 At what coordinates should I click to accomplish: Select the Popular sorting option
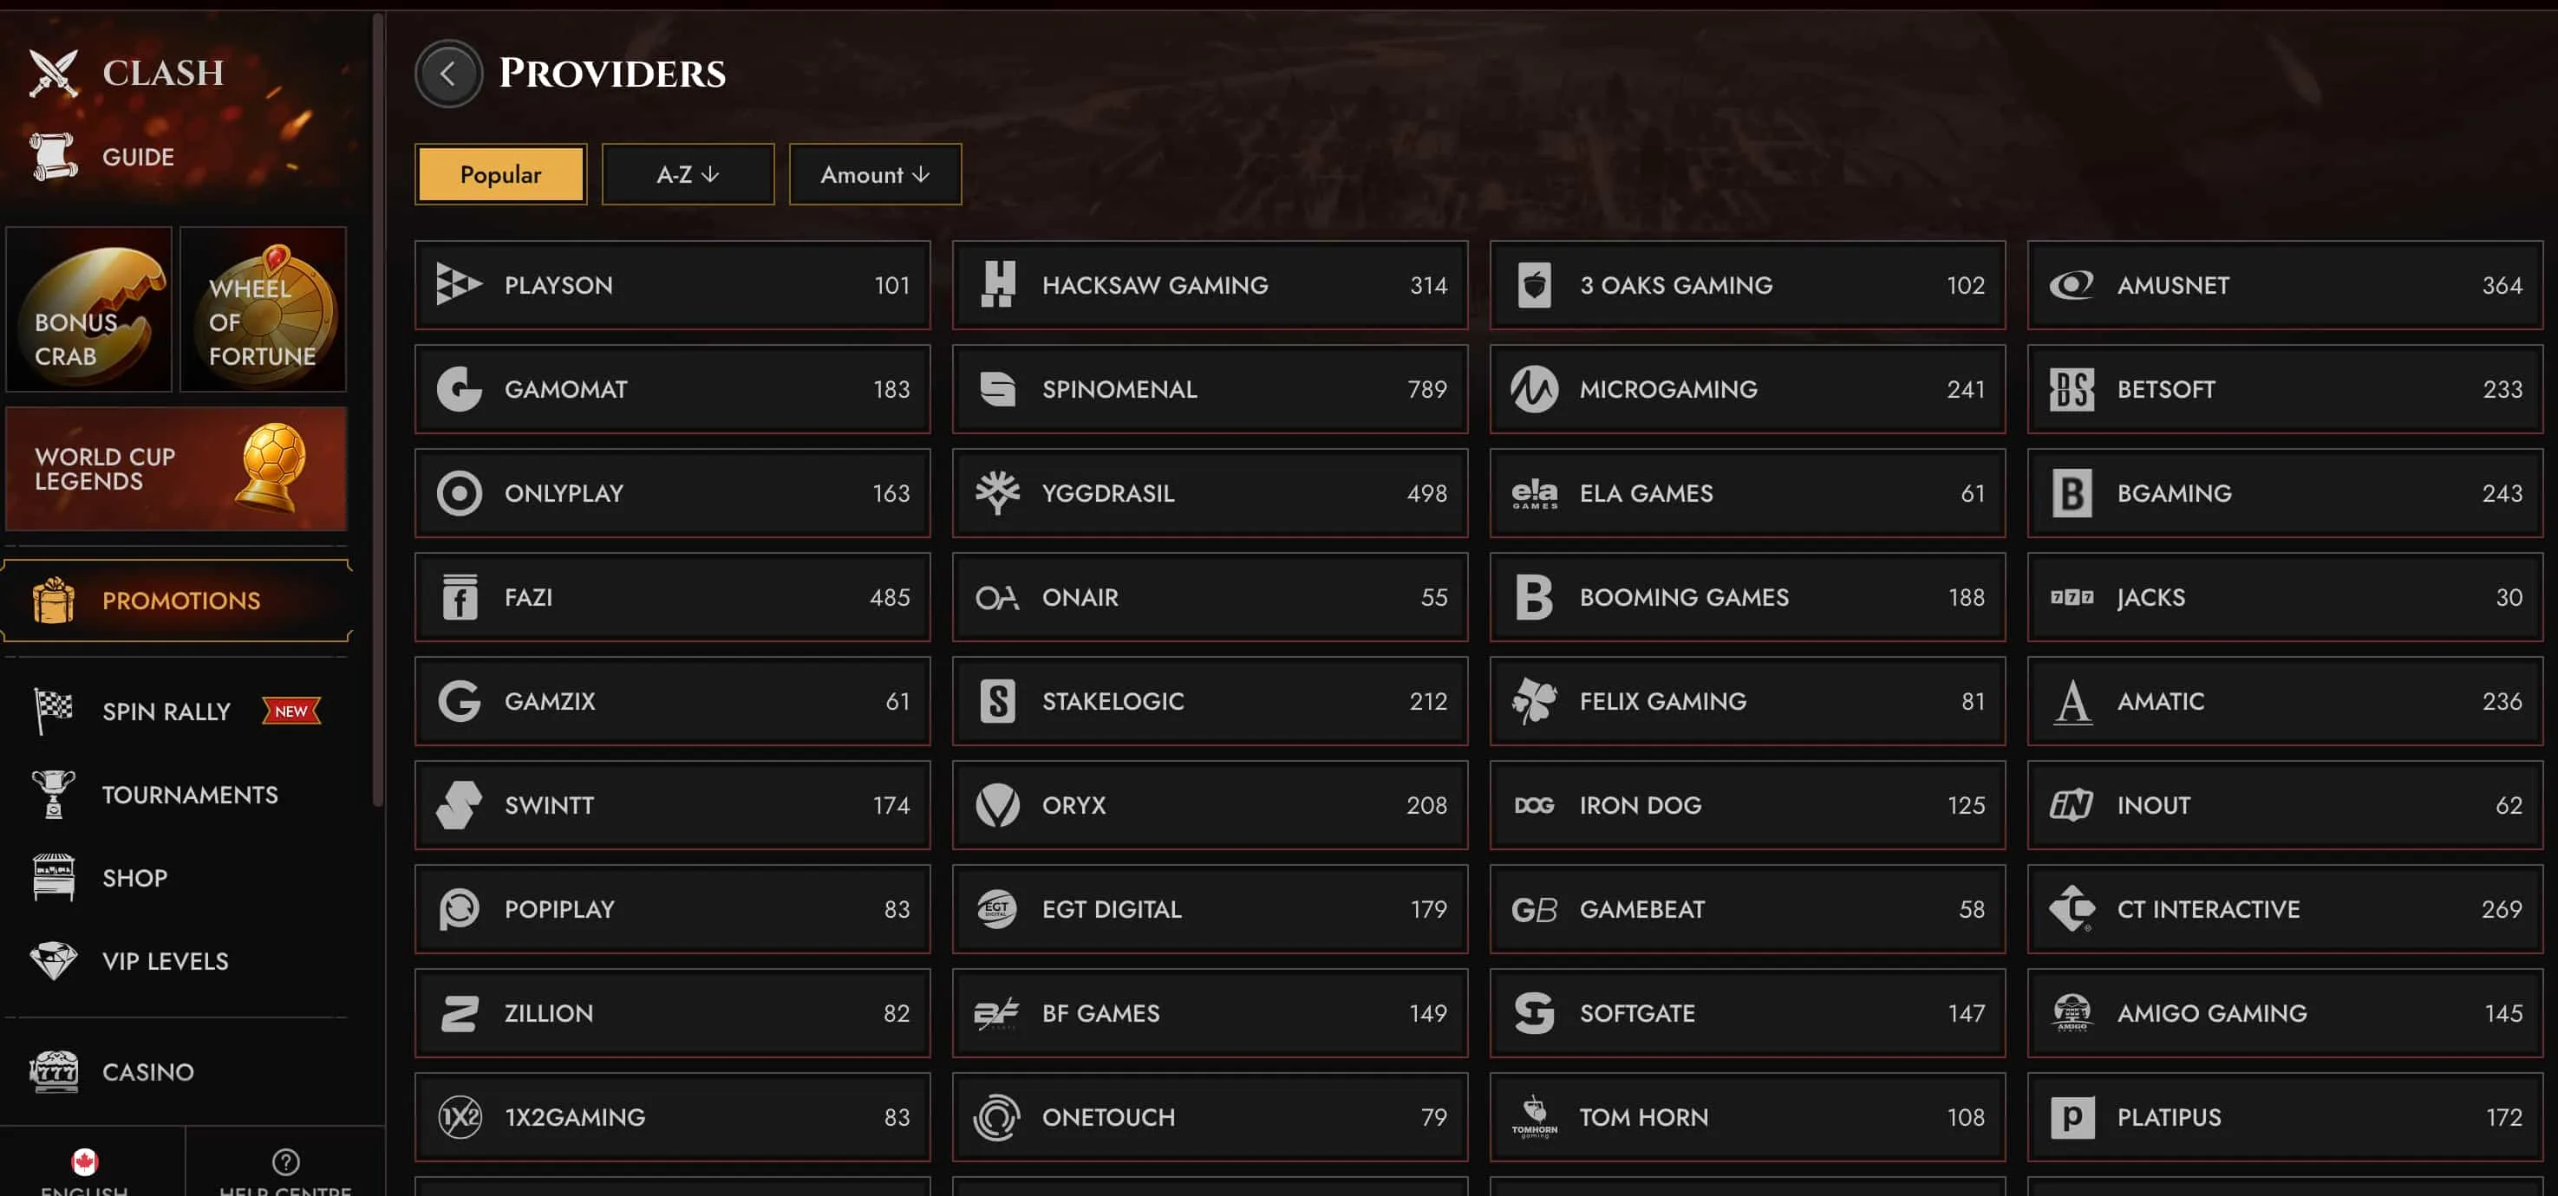click(x=500, y=175)
